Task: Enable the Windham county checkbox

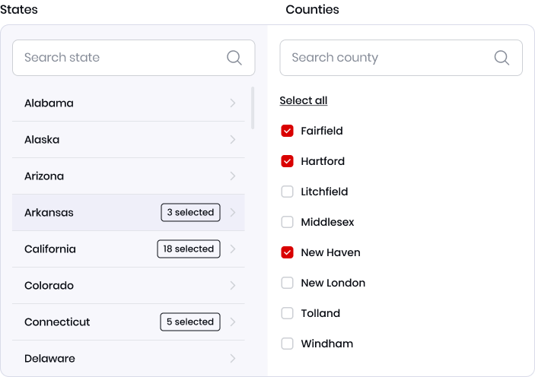Action: pyautogui.click(x=288, y=344)
